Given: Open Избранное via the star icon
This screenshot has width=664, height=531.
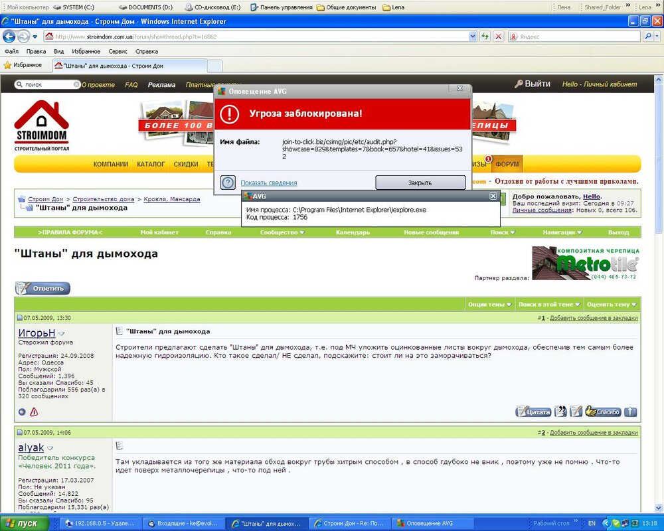Looking at the screenshot, I should (x=9, y=66).
